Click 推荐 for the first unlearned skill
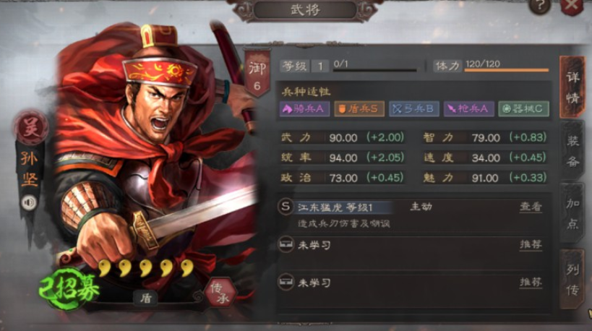This screenshot has width=592, height=331. [531, 245]
